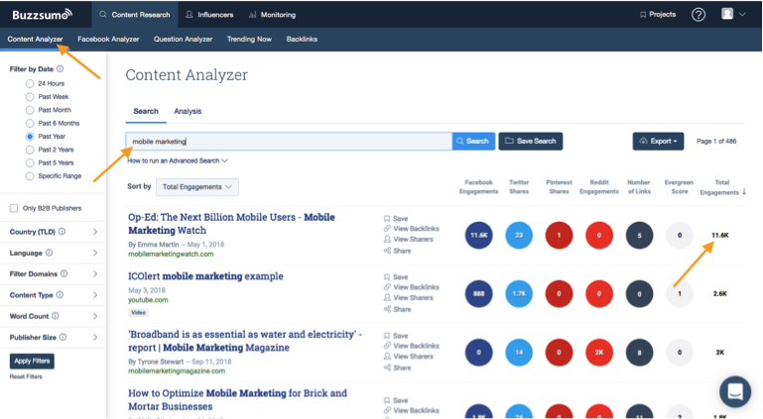Image resolution: width=763 pixels, height=419 pixels.
Task: Click the Apply Filters button
Action: coord(32,361)
